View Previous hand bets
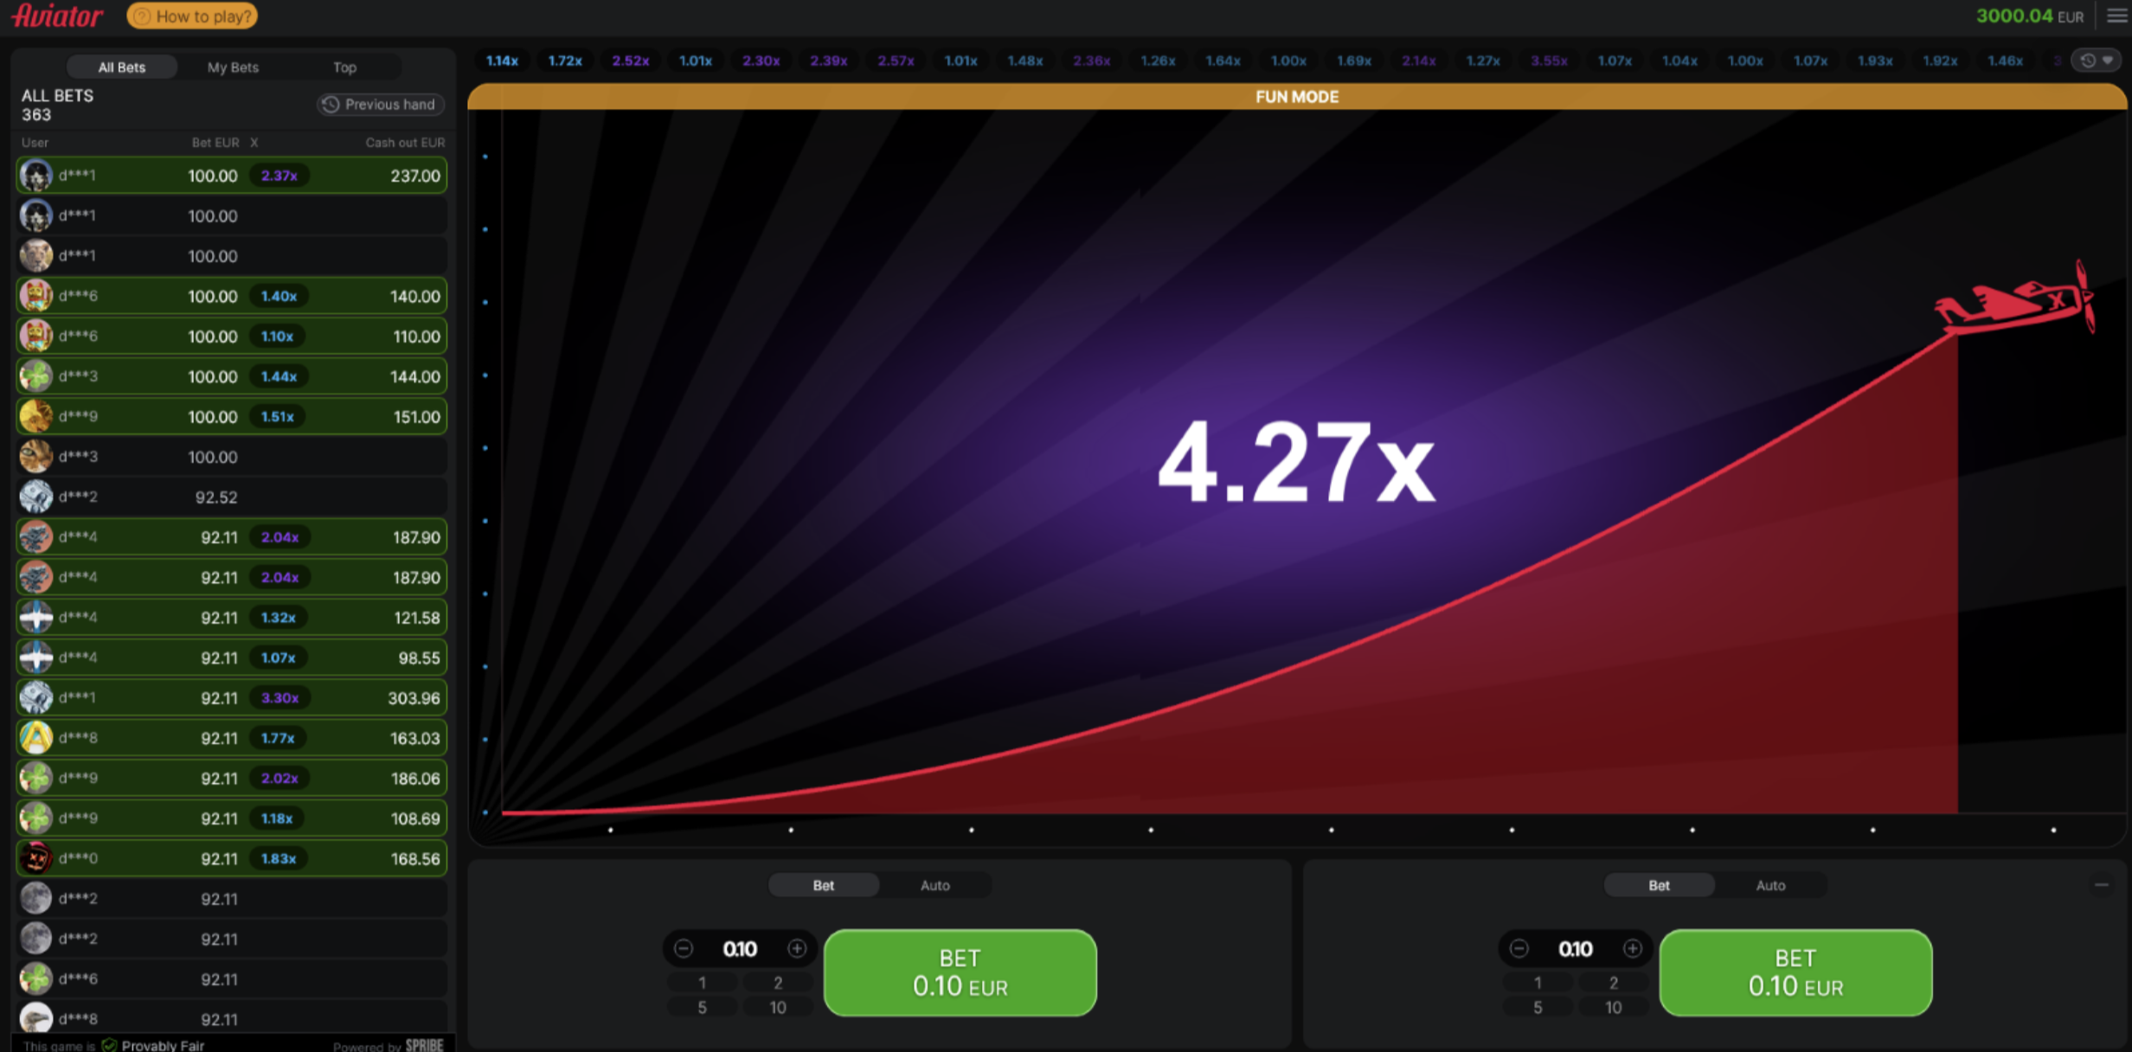This screenshot has width=2132, height=1052. [380, 104]
